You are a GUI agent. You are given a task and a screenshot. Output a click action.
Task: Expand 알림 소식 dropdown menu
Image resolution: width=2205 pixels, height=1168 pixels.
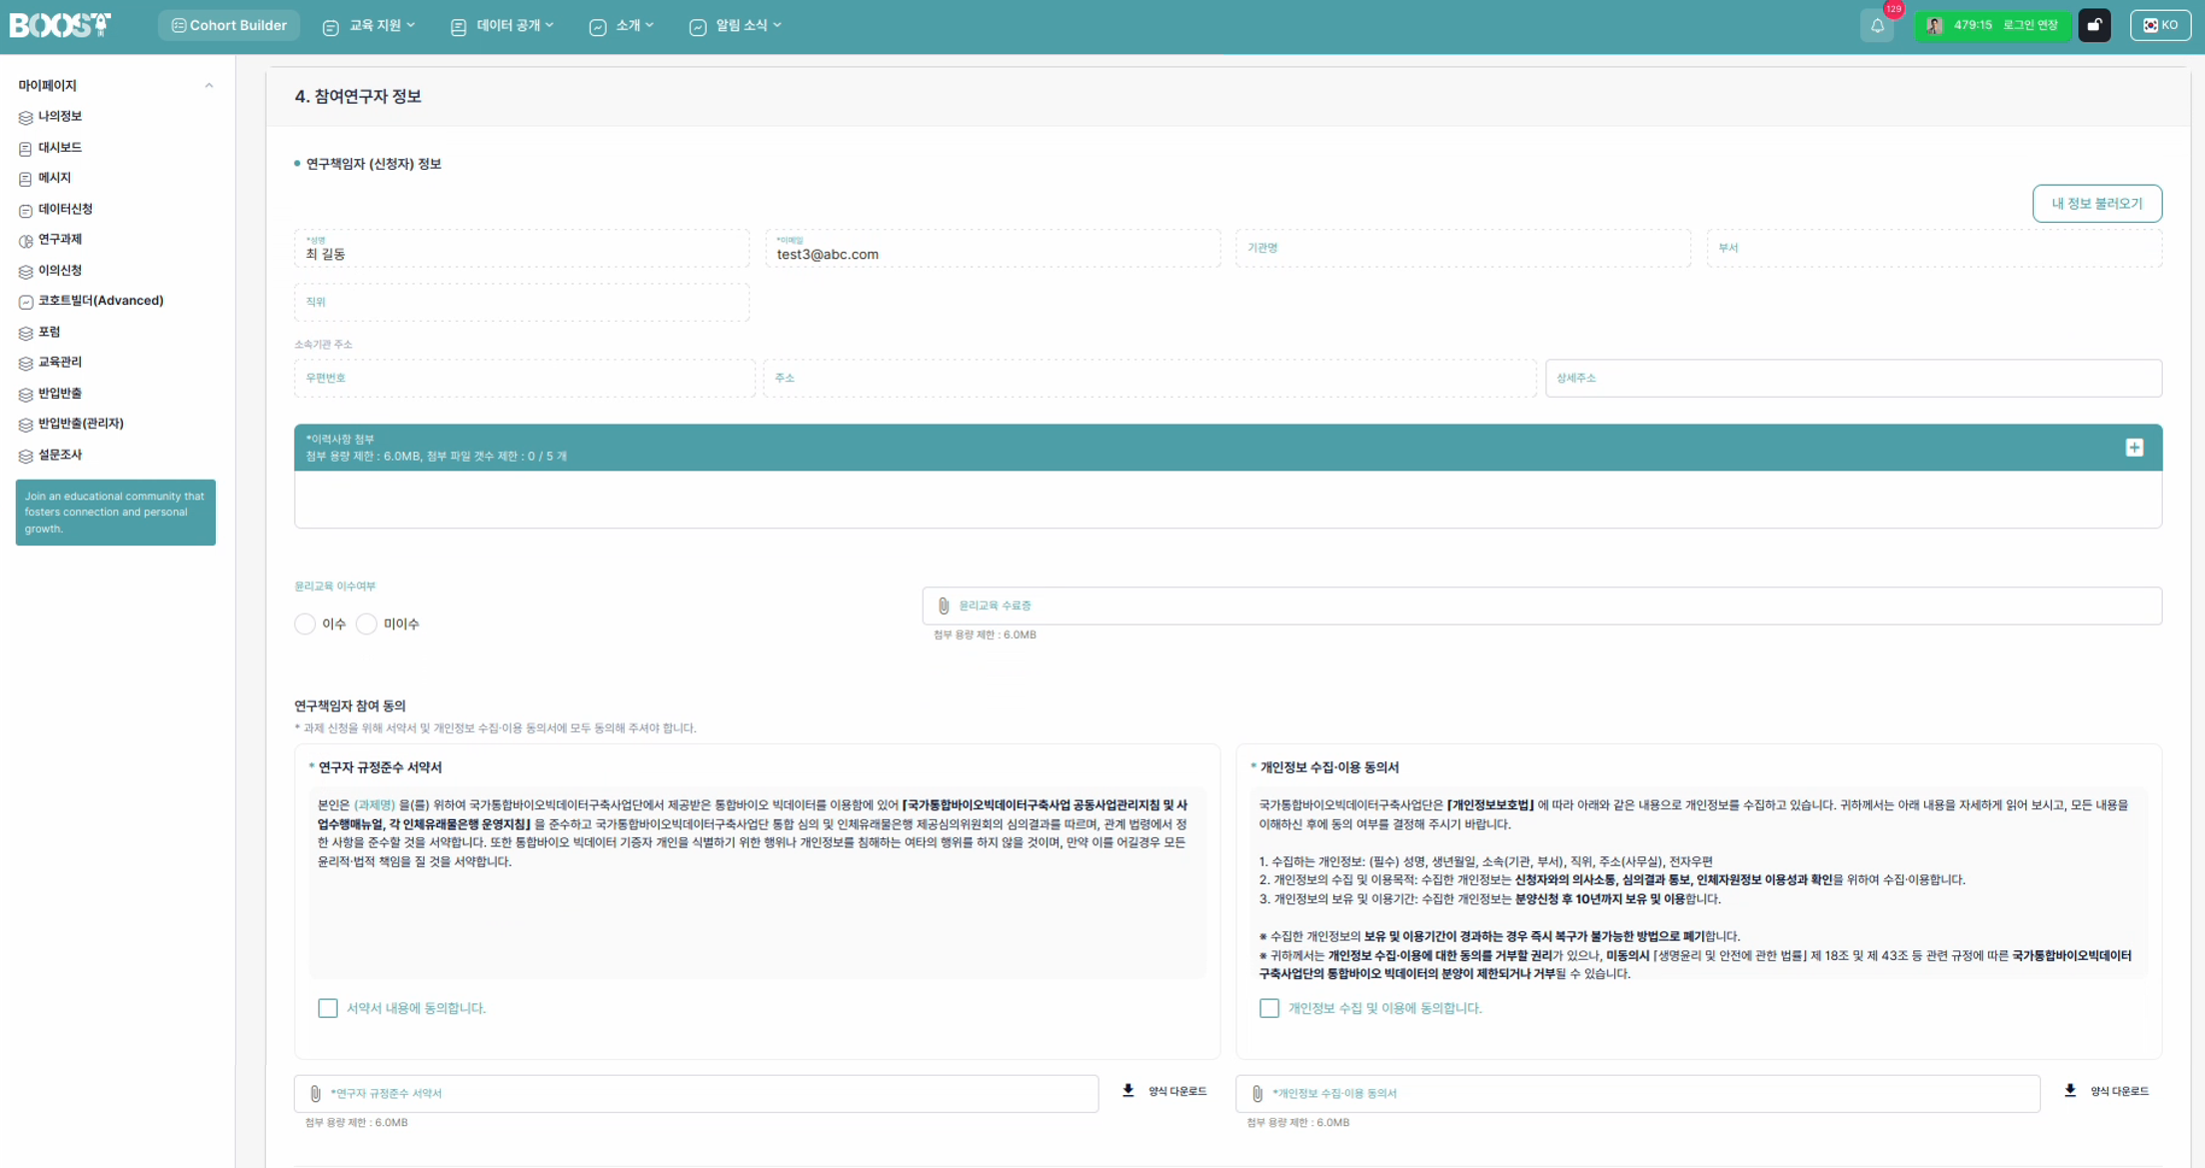point(736,26)
